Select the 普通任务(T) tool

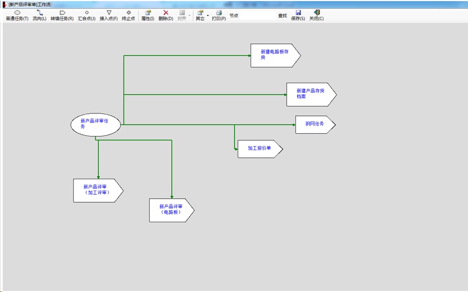pos(17,15)
